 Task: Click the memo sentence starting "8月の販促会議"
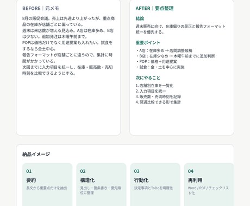point(68,21)
